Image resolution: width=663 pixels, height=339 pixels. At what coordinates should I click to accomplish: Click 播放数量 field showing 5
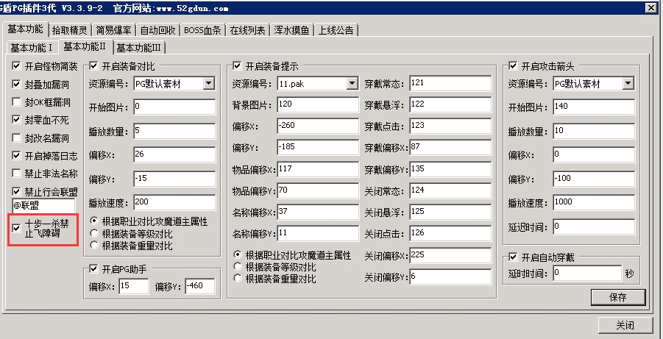(174, 131)
